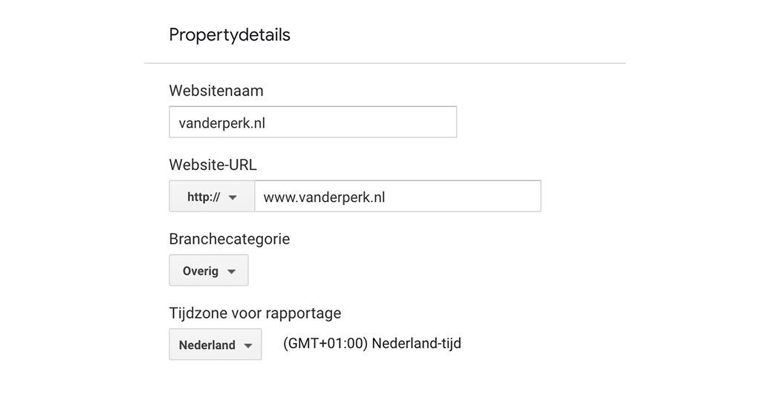The image size is (761, 395).
Task: Click the http:// dropdown arrow icon
Action: click(233, 197)
